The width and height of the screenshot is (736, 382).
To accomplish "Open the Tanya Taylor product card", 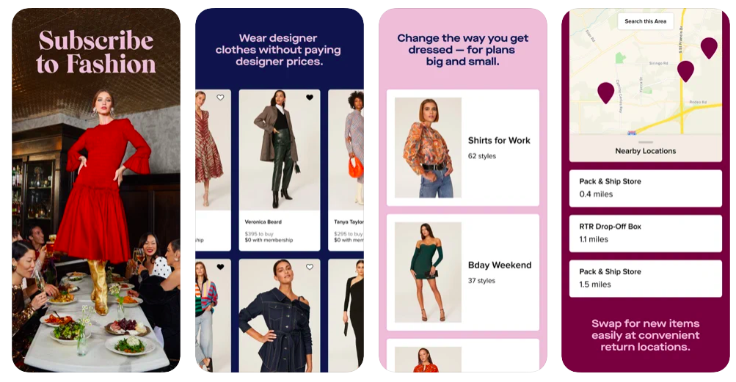I will 346,170.
